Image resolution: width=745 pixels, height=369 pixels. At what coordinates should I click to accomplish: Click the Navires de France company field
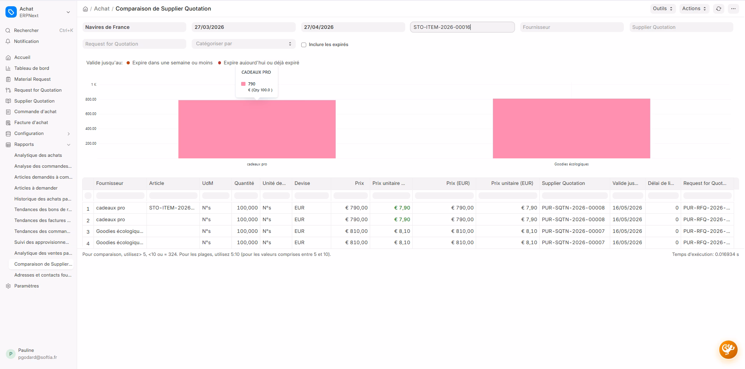point(134,27)
